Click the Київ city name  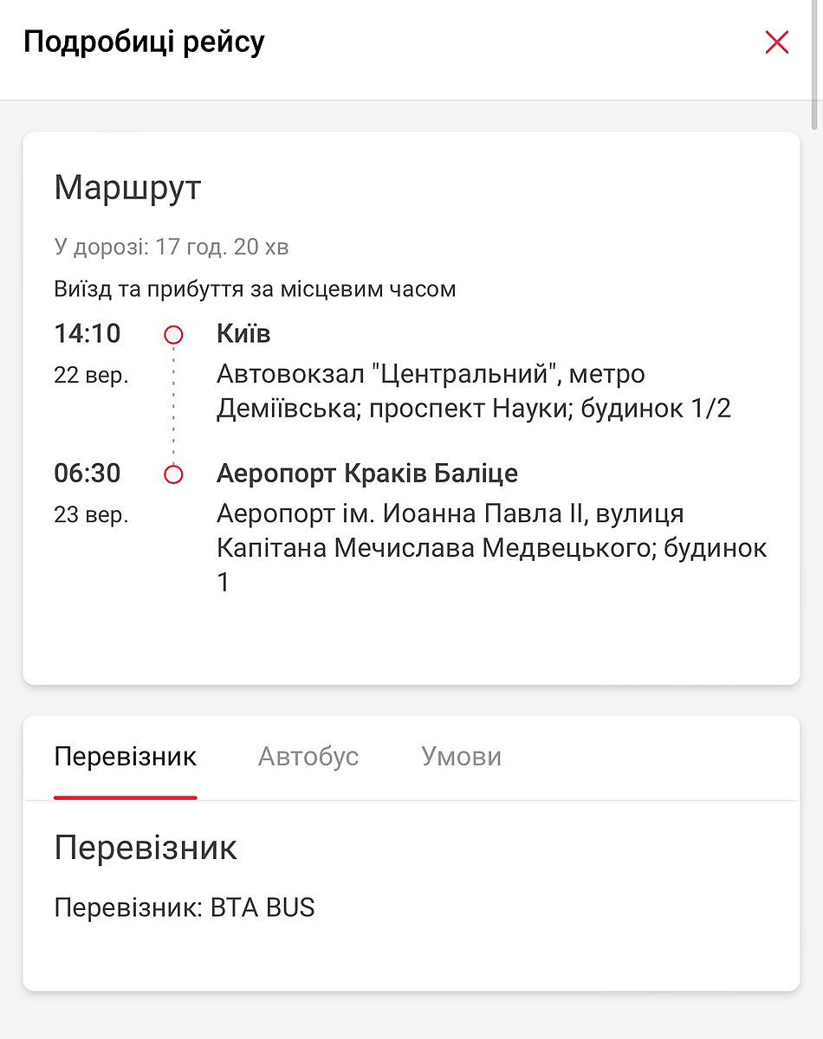point(243,334)
